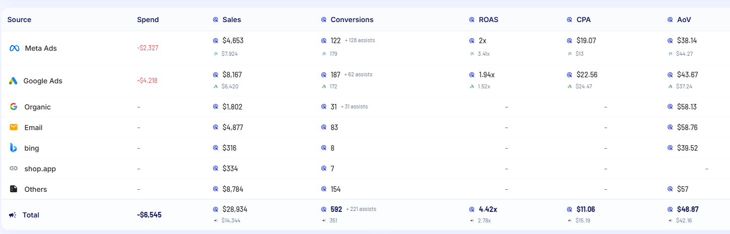This screenshot has width=730, height=234.
Task: Click Meta Ads '+ 128 assists' label
Action: coord(359,40)
